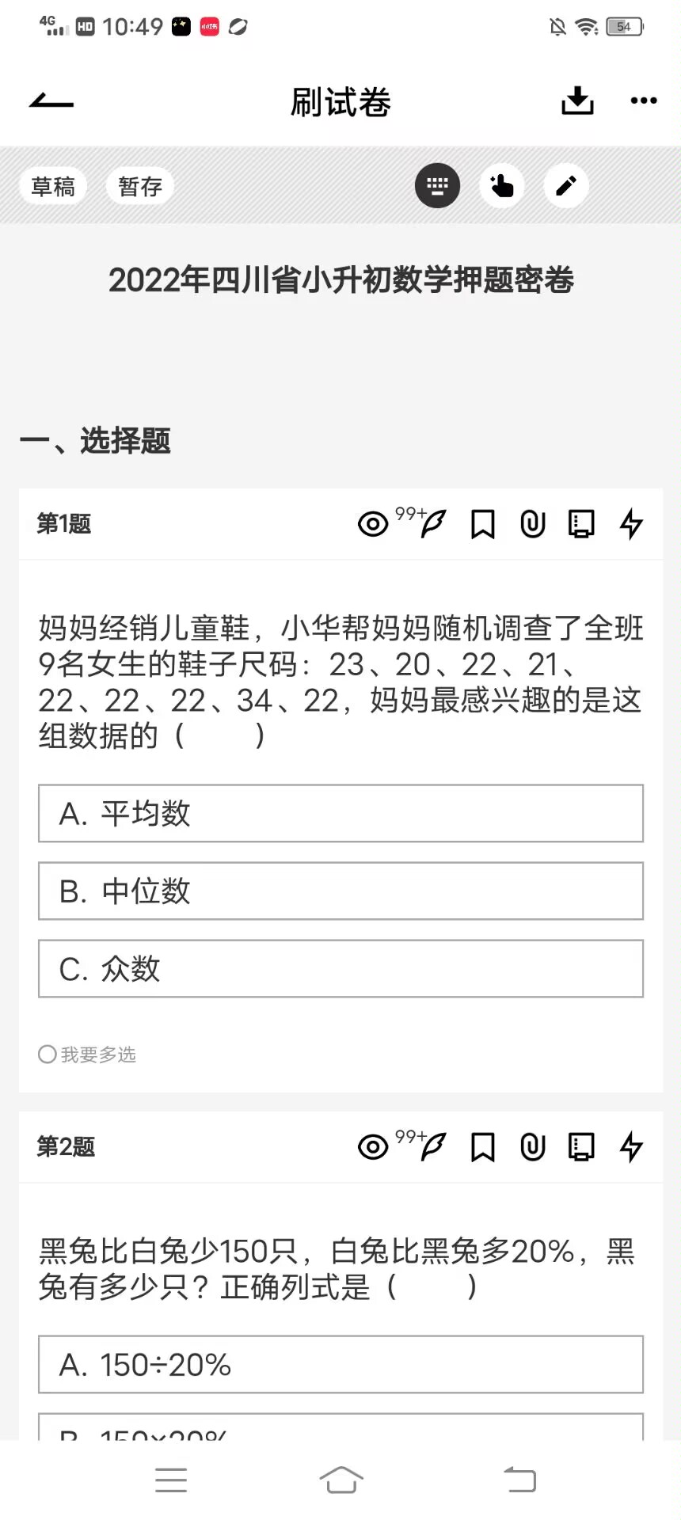
Task: Tap the keyboard input mode icon
Action: click(x=437, y=185)
